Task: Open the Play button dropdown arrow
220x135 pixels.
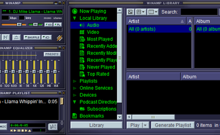Action: pos(145,125)
